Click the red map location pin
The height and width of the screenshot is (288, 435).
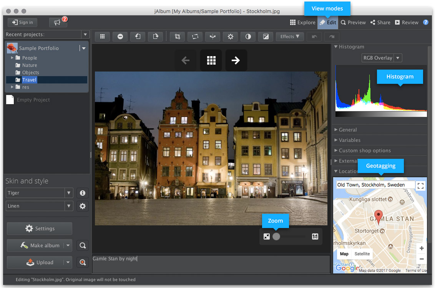(379, 217)
